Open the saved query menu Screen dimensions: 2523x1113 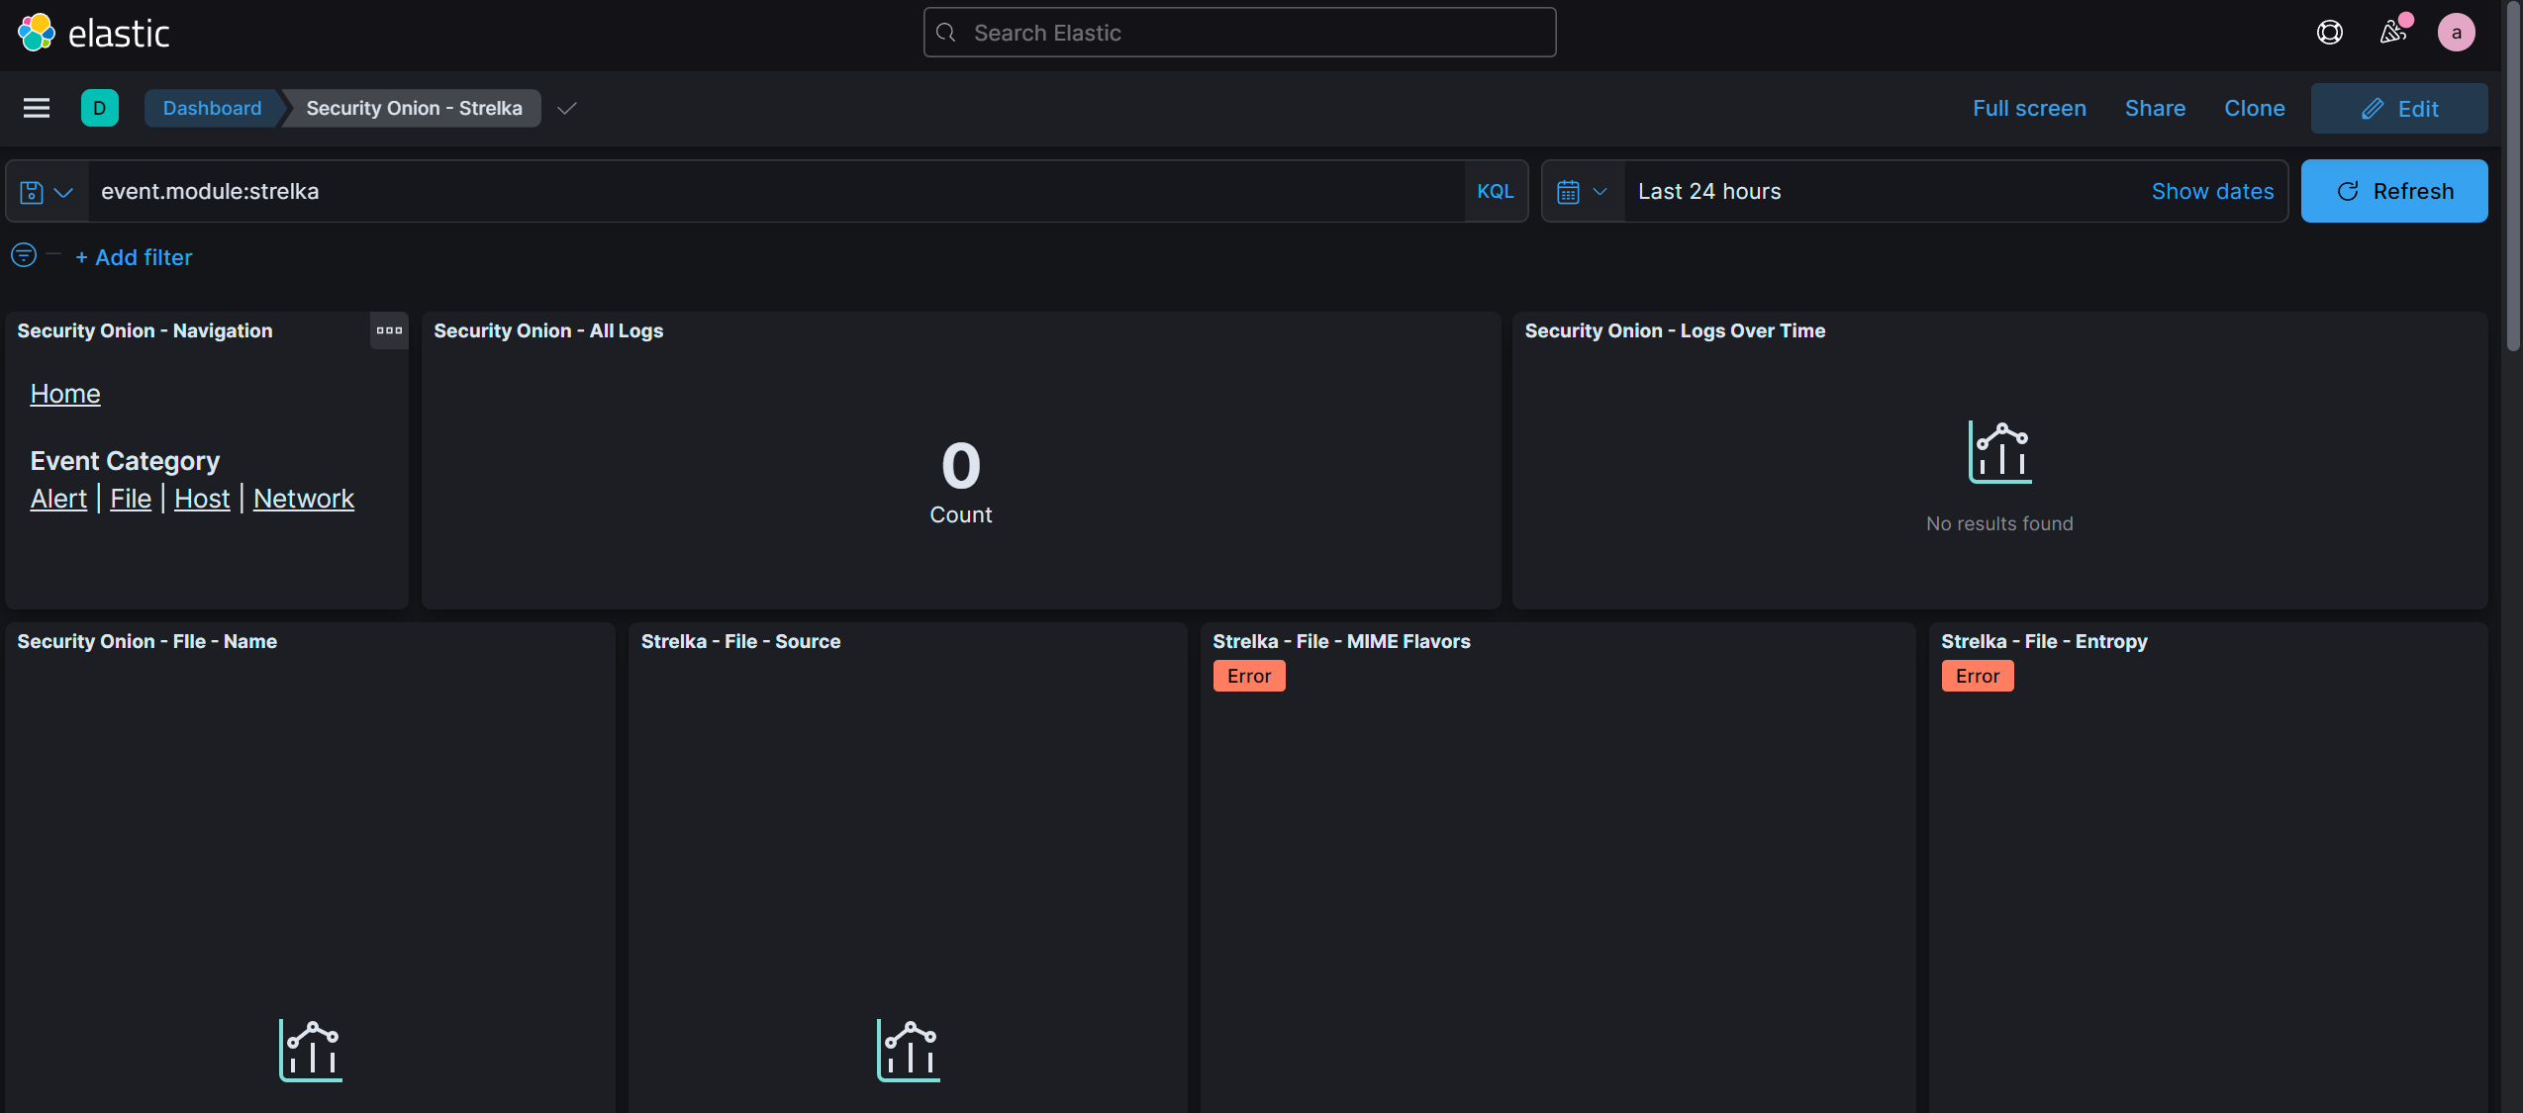[47, 192]
